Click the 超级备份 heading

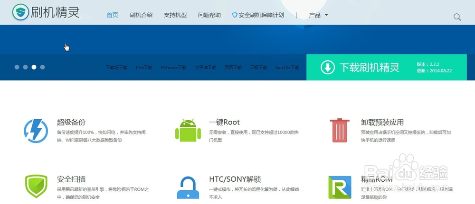pos(71,122)
